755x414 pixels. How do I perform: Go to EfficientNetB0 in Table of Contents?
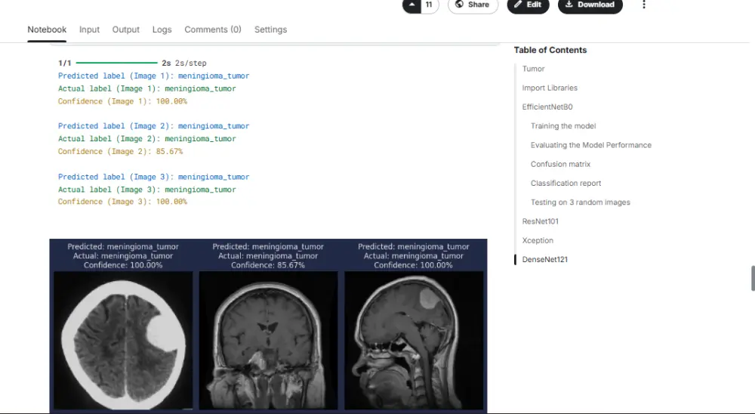point(547,107)
